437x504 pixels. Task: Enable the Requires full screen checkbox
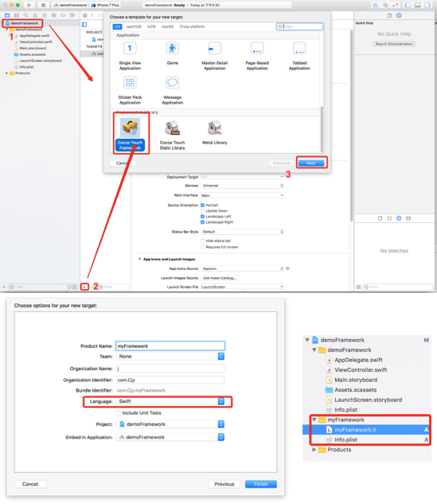point(202,247)
